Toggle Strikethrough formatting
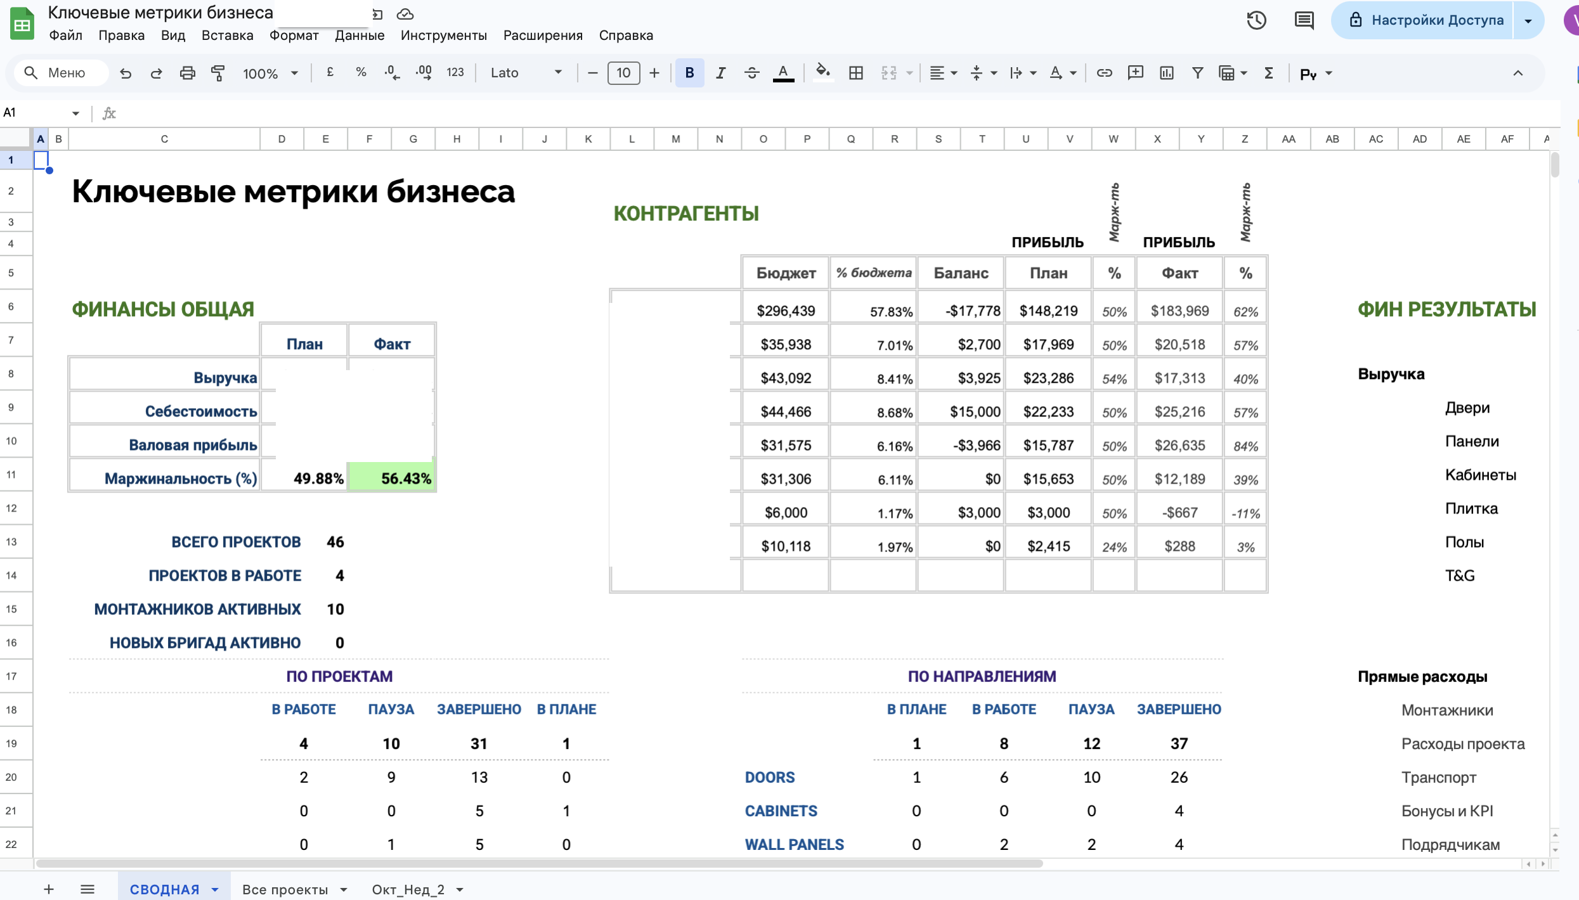Image resolution: width=1579 pixels, height=900 pixels. coord(751,73)
